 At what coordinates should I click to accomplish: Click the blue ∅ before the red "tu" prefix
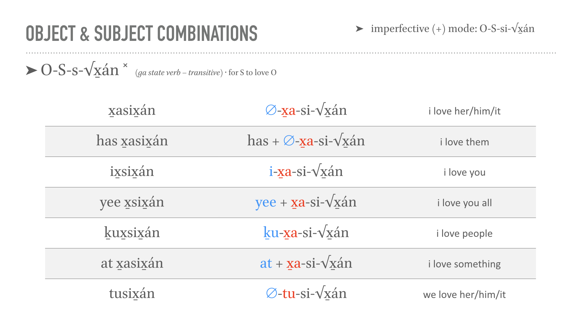[271, 293]
